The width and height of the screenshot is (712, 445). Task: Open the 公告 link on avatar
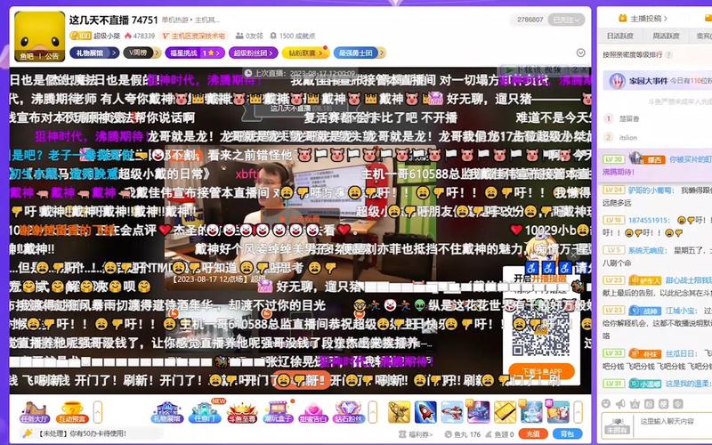click(52, 56)
